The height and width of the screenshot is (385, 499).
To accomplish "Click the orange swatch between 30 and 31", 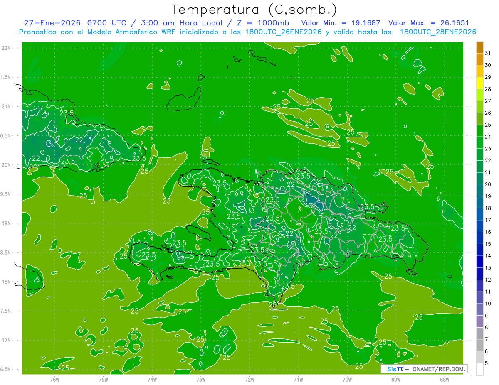I will [x=479, y=59].
